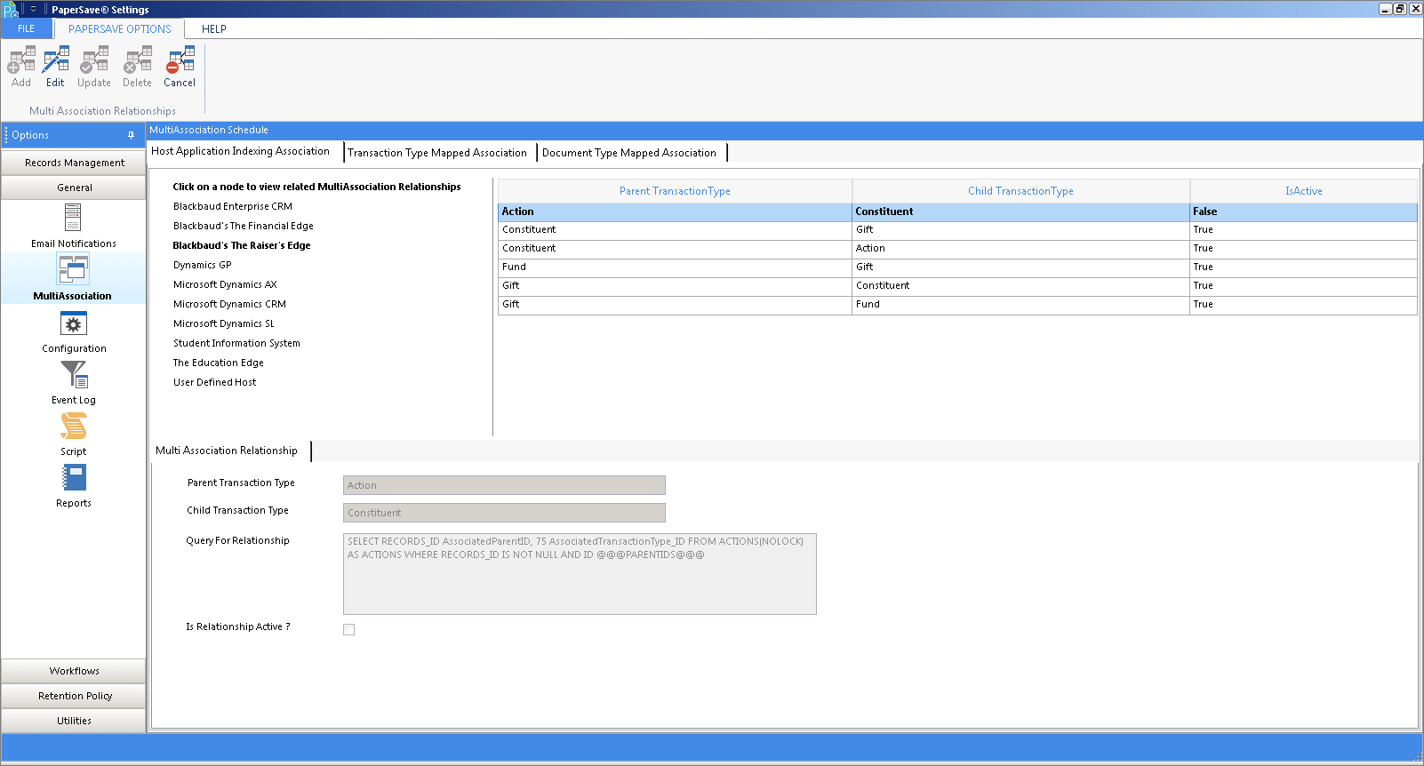Click the PaperSave application icon in title bar
The width and height of the screenshot is (1424, 766).
(x=11, y=10)
